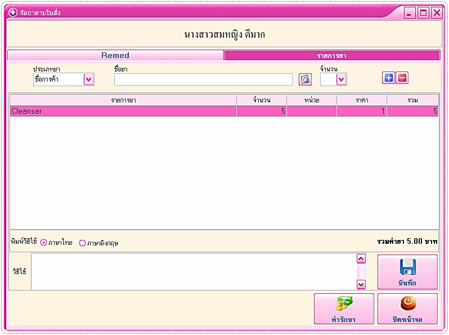This screenshot has width=449, height=335.
Task: Click the หน่วย column header
Action: [312, 100]
